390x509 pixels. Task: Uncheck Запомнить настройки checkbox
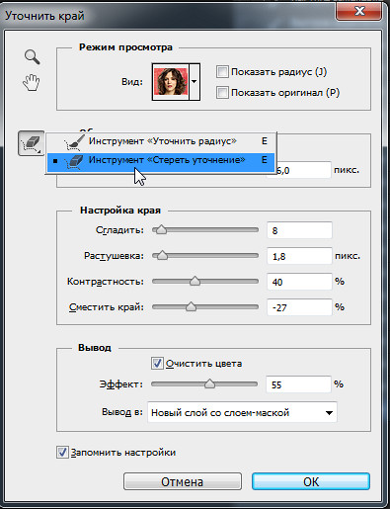tap(62, 453)
